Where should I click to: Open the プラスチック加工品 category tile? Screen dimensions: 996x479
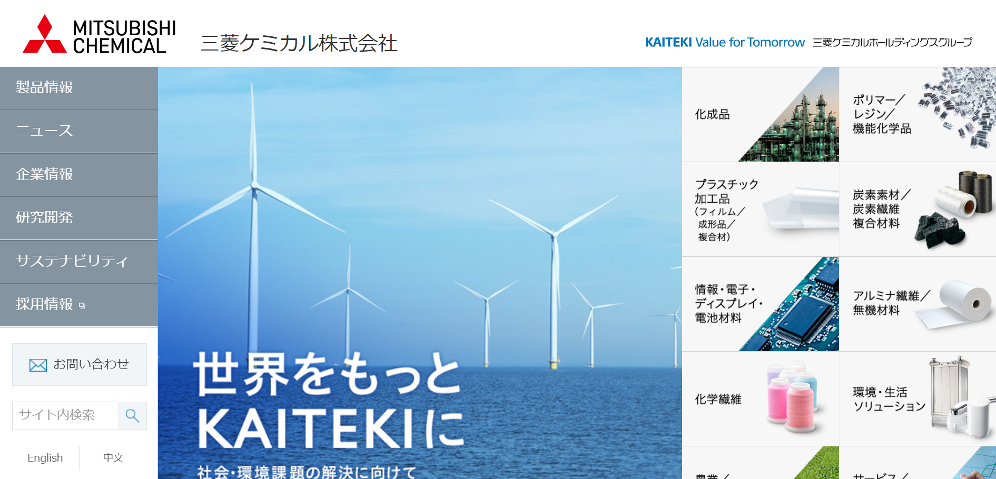coord(761,209)
